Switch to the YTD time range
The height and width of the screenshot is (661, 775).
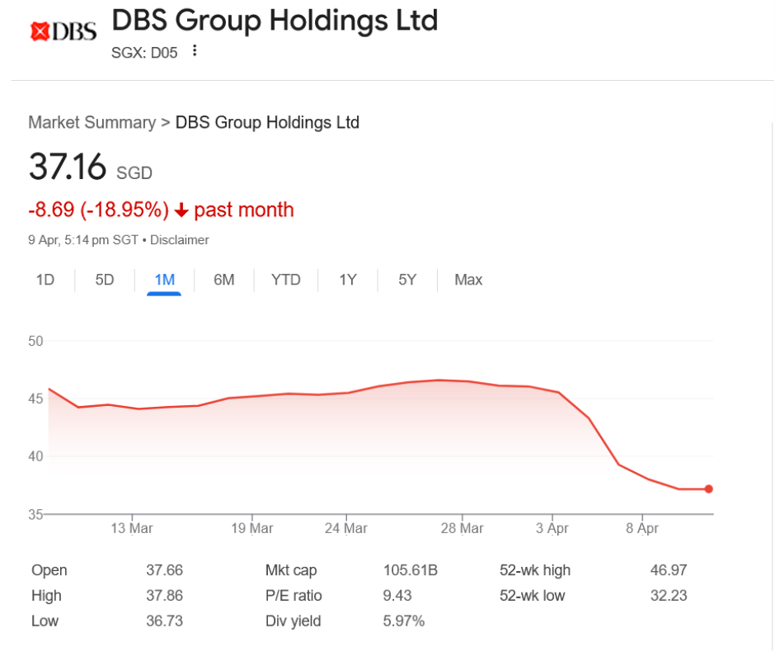coord(286,280)
